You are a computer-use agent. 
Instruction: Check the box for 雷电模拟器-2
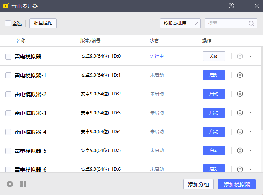tap(8, 94)
